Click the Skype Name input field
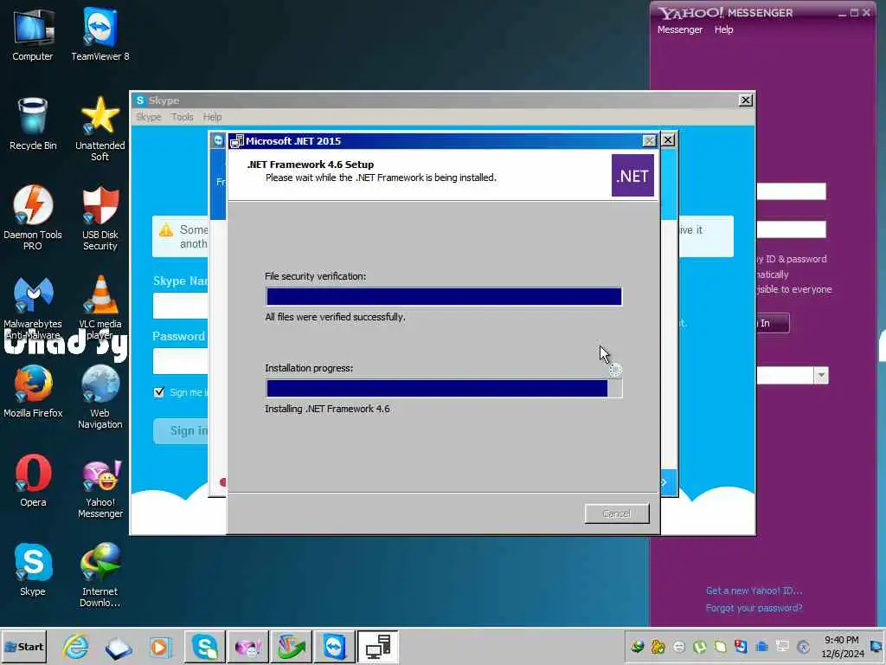886x665 pixels. (x=180, y=306)
